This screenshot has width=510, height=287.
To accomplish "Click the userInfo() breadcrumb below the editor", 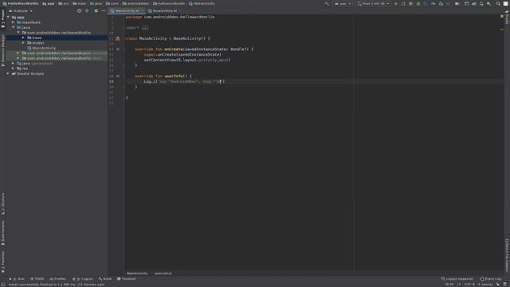I will [x=163, y=273].
